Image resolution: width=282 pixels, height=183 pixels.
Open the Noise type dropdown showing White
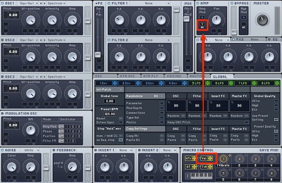point(30,150)
